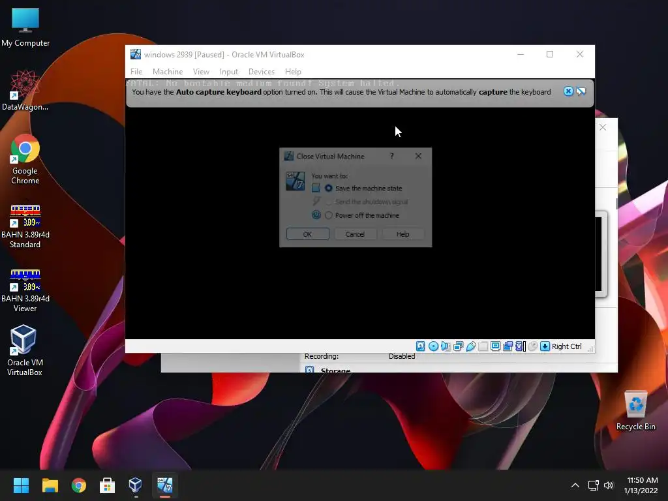668x501 pixels.
Task: Open File Explorer from the taskbar
Action: click(x=50, y=485)
